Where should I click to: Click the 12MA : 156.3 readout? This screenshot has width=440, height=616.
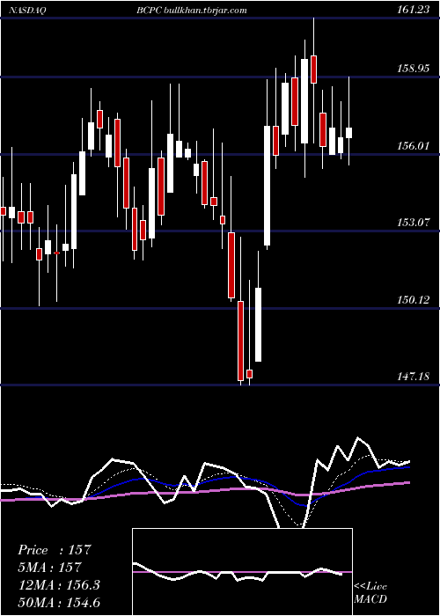click(59, 585)
